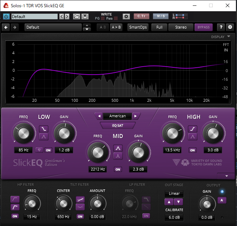The height and width of the screenshot is (226, 237).
Task: Enable the LP FILTER ON button
Action: pyautogui.click(x=146, y=216)
